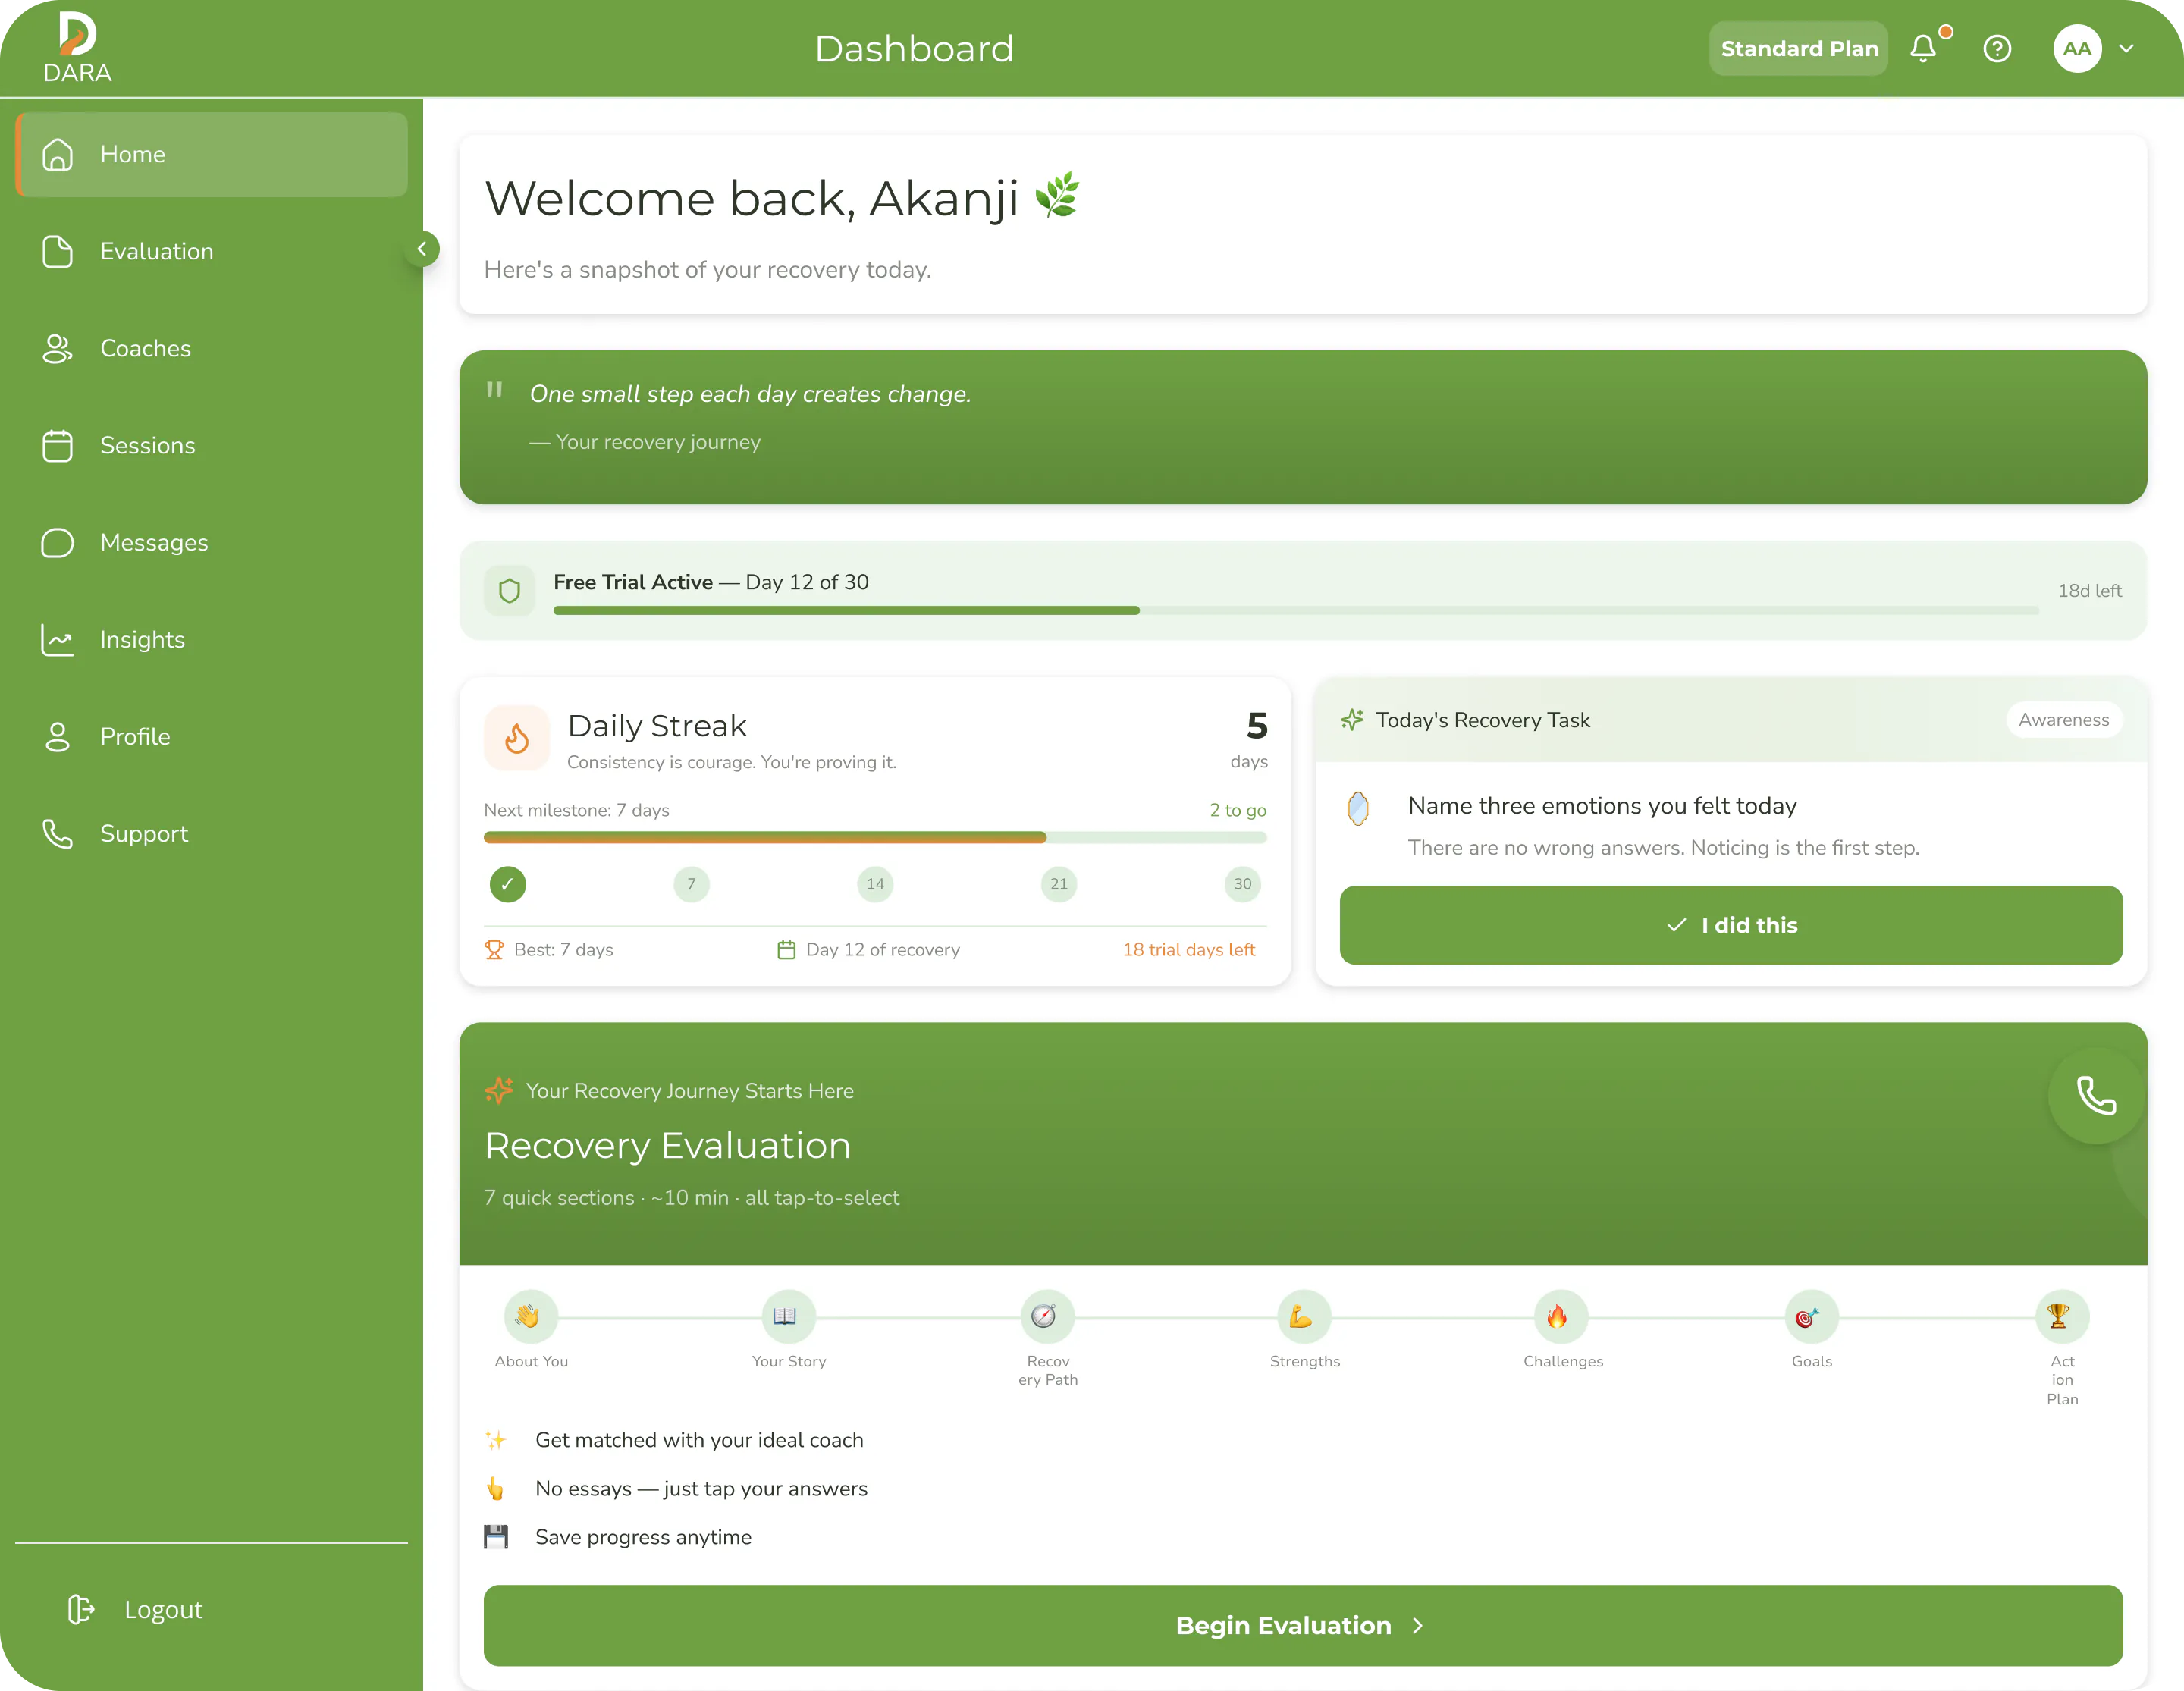Click the floating phone call button
Image resolution: width=2184 pixels, height=1691 pixels.
click(x=2095, y=1096)
